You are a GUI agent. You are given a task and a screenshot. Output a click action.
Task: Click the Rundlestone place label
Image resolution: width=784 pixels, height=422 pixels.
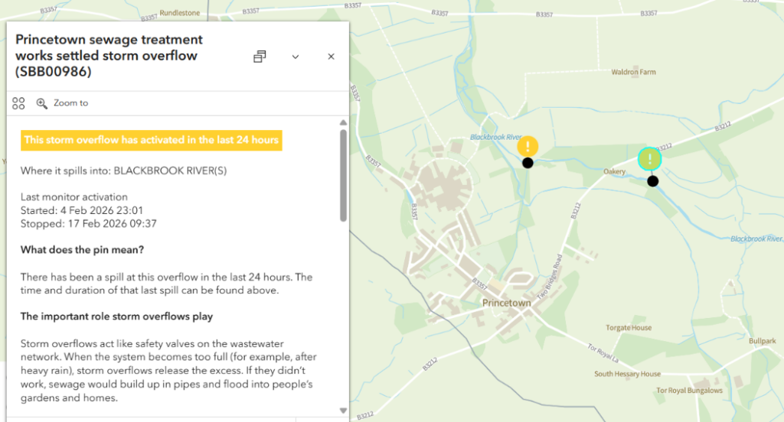181,15
